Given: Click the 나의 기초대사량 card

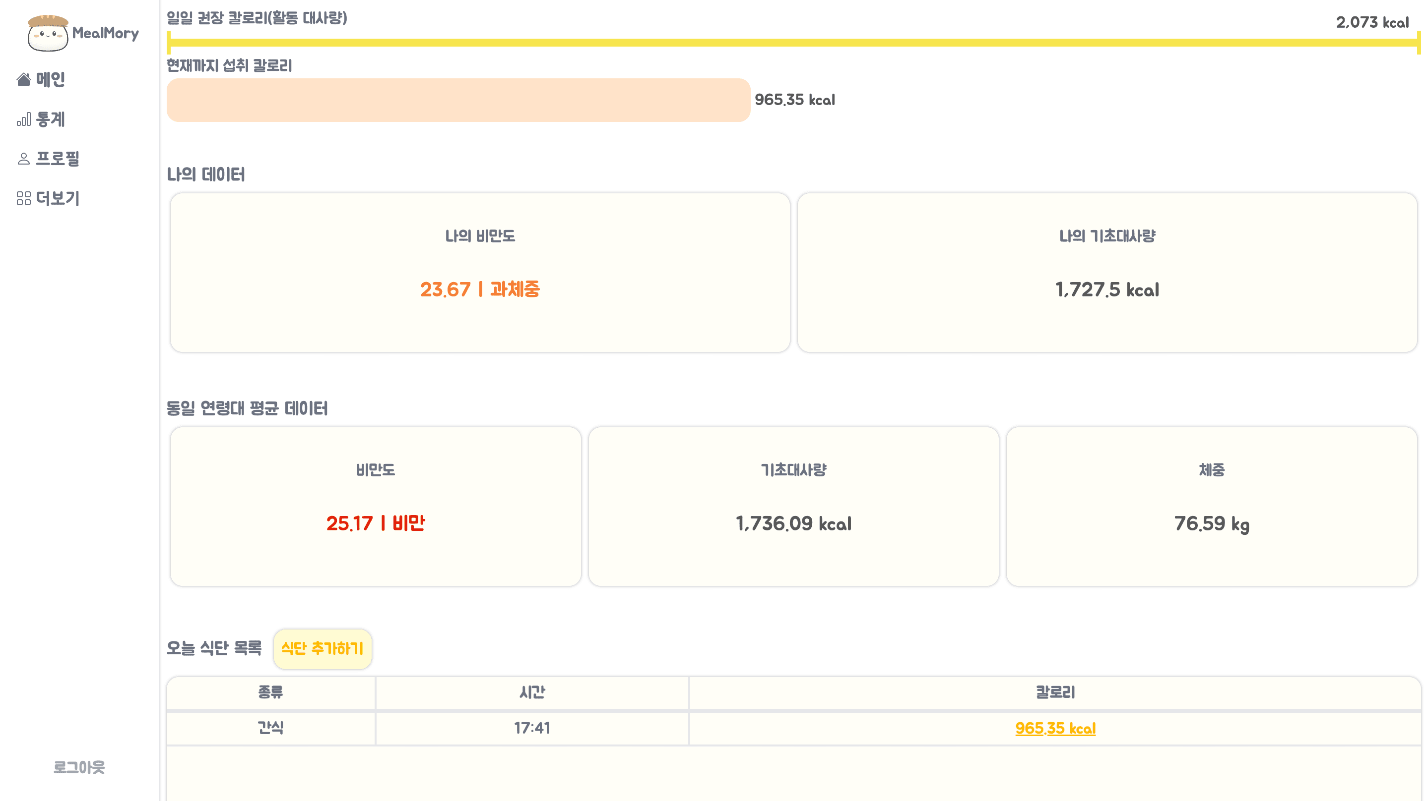Looking at the screenshot, I should (x=1106, y=272).
